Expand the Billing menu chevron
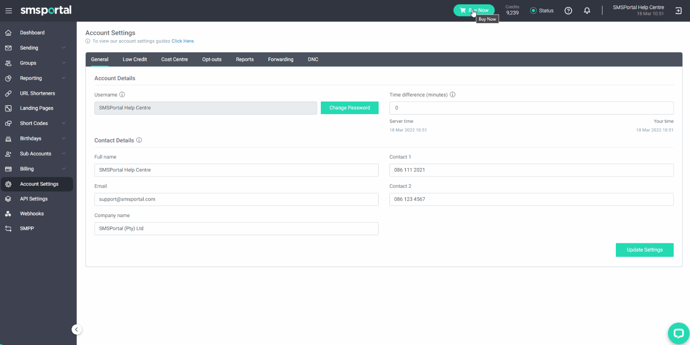 pyautogui.click(x=64, y=169)
